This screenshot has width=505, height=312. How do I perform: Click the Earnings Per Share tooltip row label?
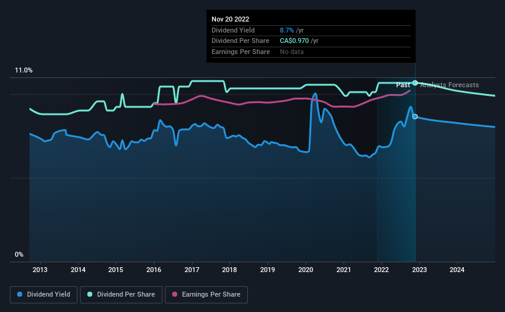tap(241, 52)
